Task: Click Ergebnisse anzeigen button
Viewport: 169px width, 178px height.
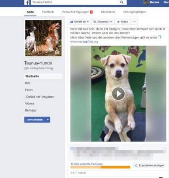Action: 150,165
